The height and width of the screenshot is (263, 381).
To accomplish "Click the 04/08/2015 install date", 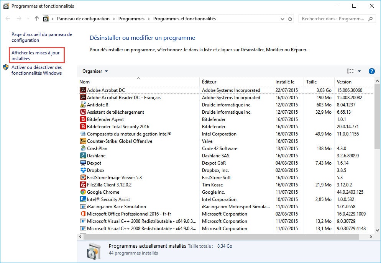I will (286, 163).
